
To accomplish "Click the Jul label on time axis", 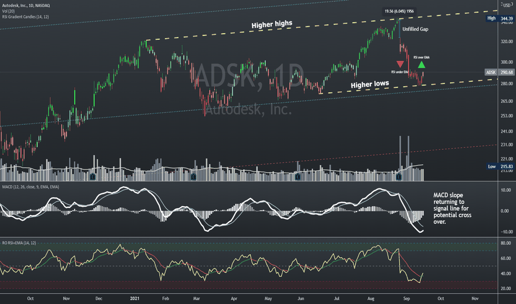I will click(337, 298).
